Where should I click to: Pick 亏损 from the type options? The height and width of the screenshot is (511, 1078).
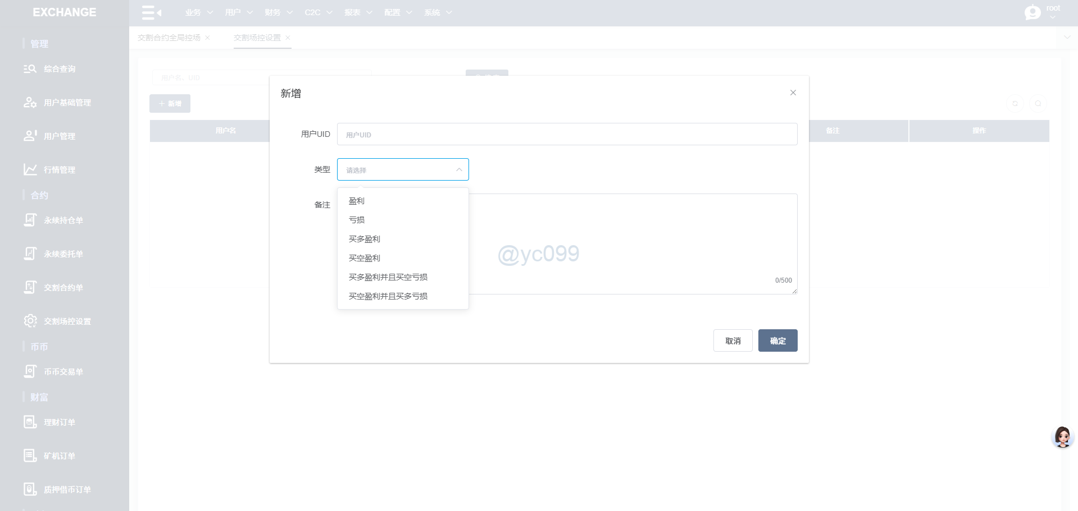point(357,220)
